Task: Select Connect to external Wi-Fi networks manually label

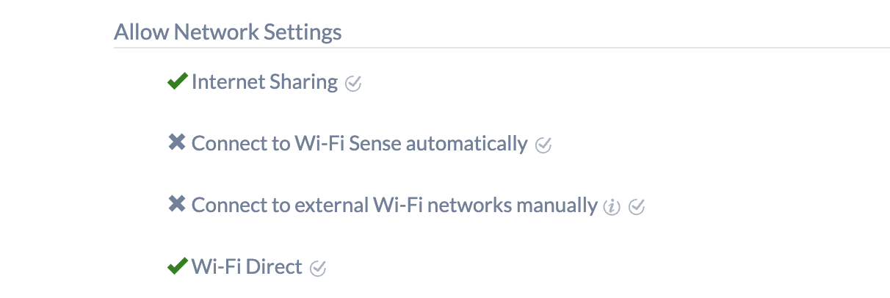Action: click(x=394, y=206)
